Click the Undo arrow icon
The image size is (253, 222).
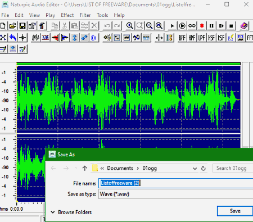pos(107,26)
